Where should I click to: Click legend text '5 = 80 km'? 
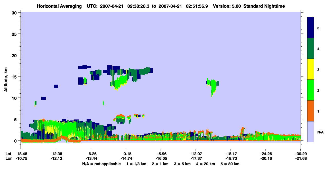[x=230, y=164]
